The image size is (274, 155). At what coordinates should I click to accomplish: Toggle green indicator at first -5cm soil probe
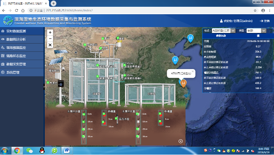[x=84, y=114]
